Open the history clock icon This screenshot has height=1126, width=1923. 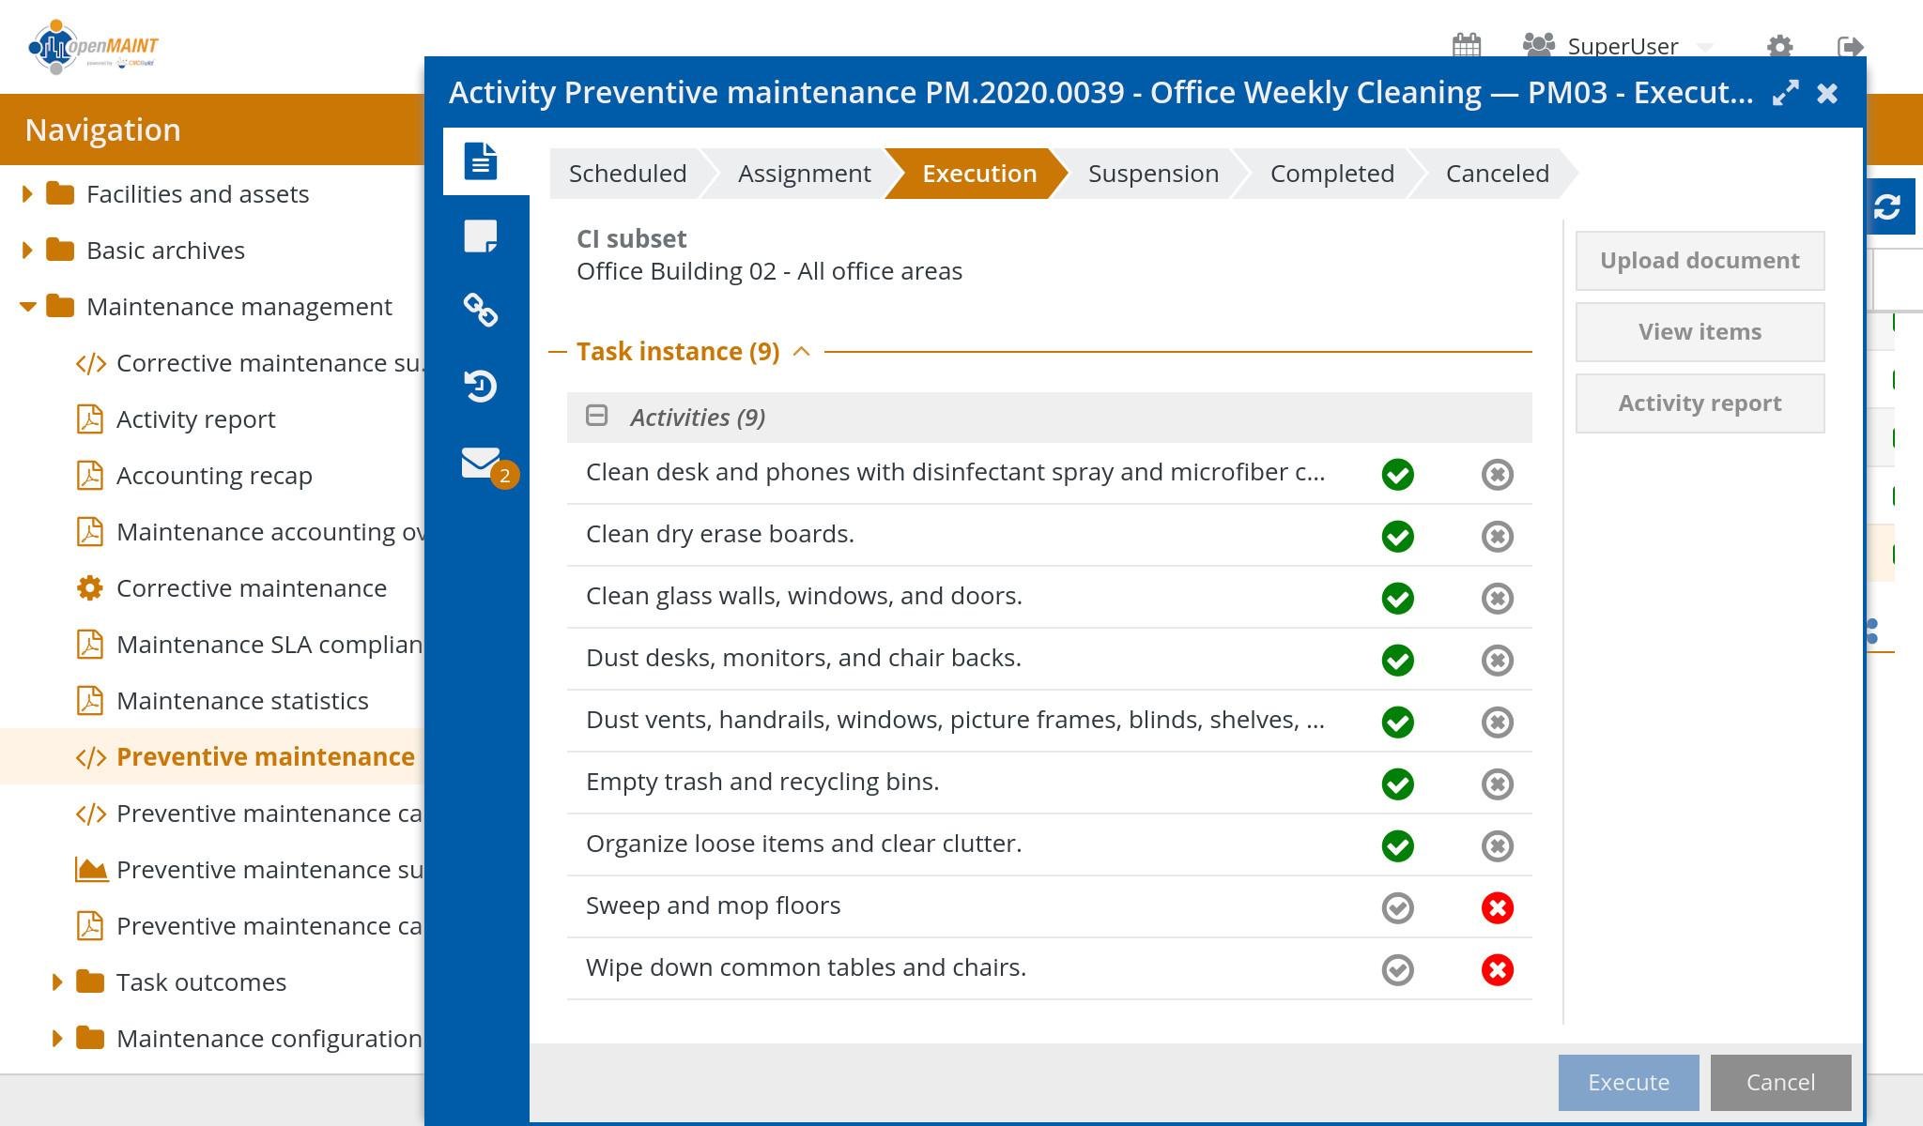point(481,386)
